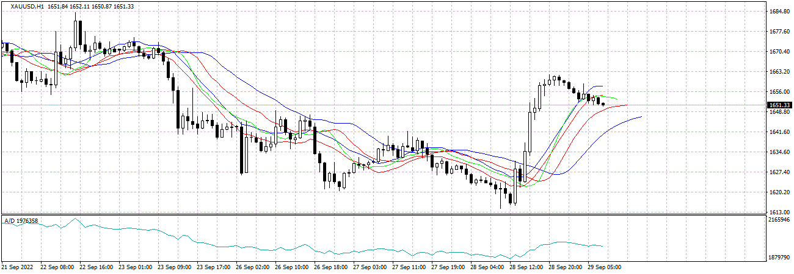This screenshot has height=274, width=794.
Task: Click the 27 Sep 11:00 time label
Action: [408, 267]
